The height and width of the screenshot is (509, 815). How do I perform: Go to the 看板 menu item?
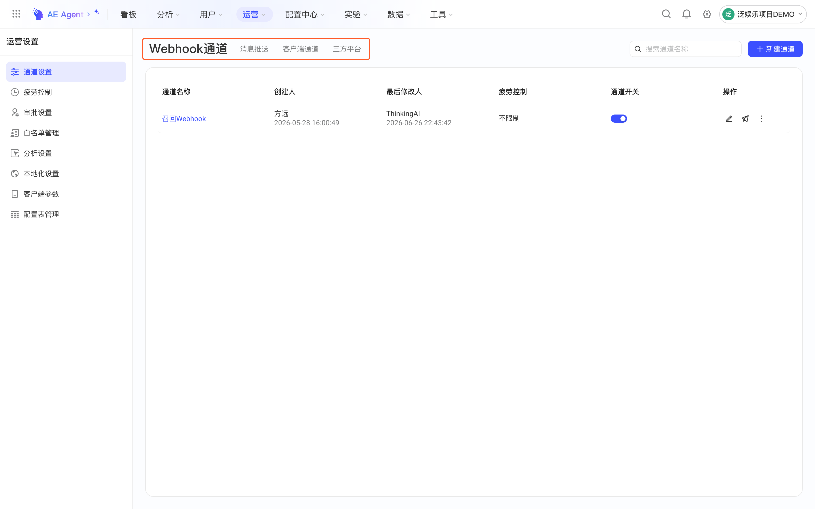[x=128, y=15]
